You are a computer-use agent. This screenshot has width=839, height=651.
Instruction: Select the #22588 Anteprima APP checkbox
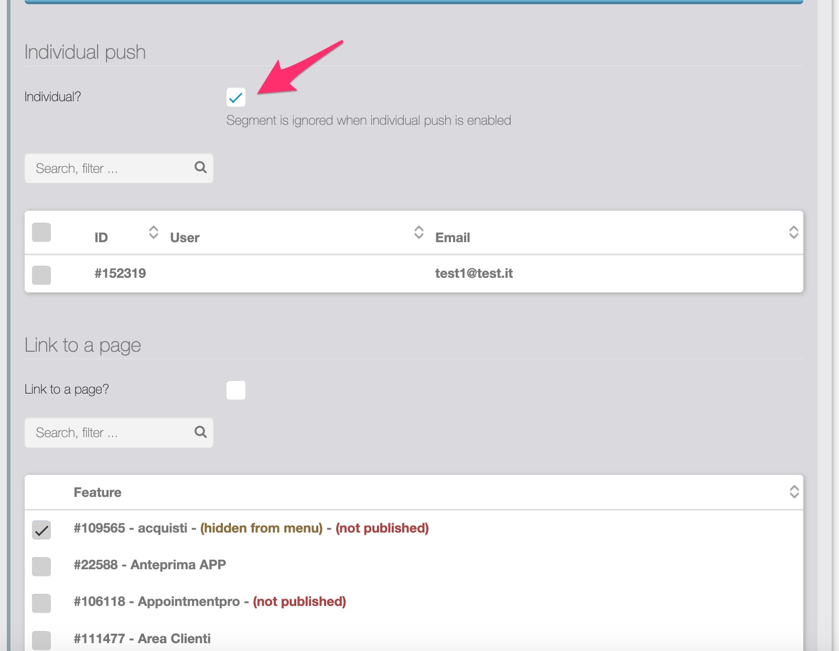[41, 566]
